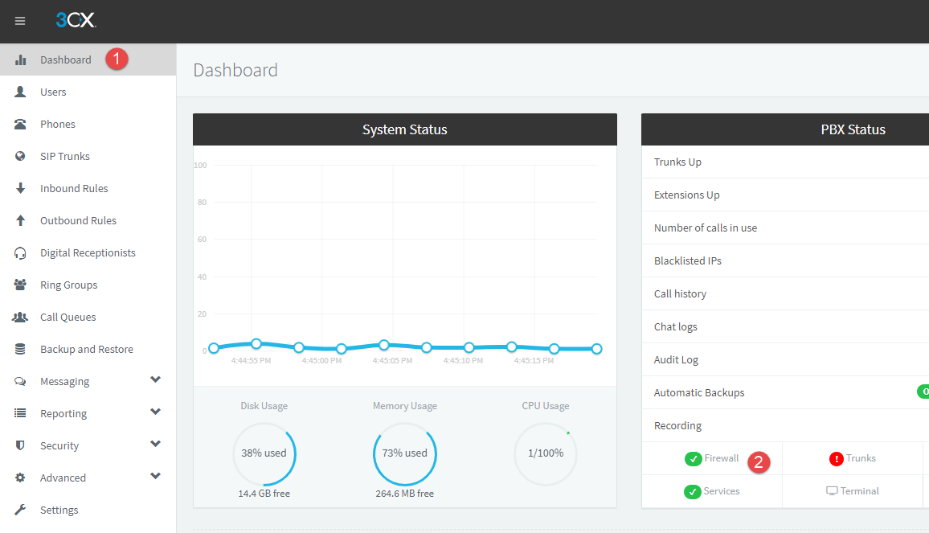
Task: Open Blacklisted IPs entry
Action: click(x=785, y=260)
